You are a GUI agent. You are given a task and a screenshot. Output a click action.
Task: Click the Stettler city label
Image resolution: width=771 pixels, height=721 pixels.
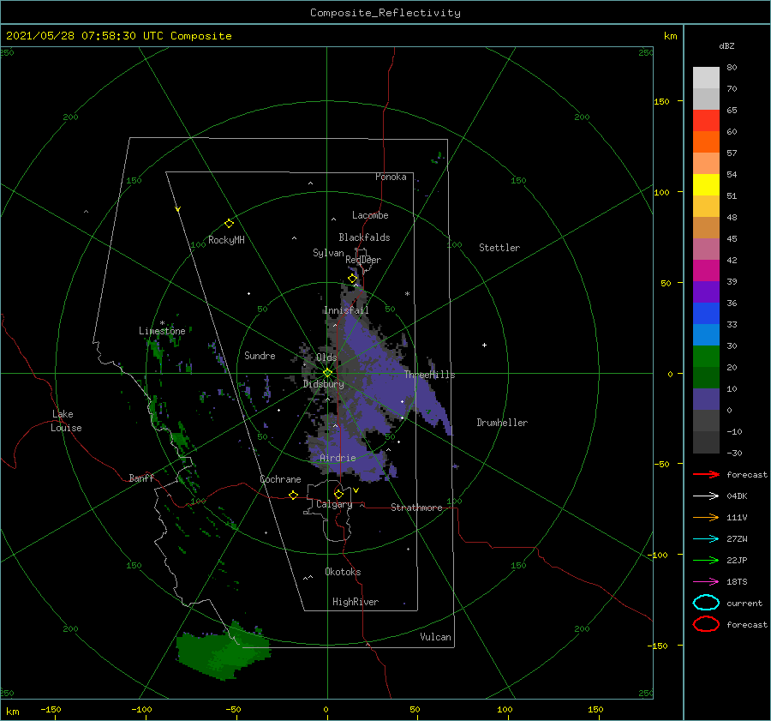pos(499,248)
